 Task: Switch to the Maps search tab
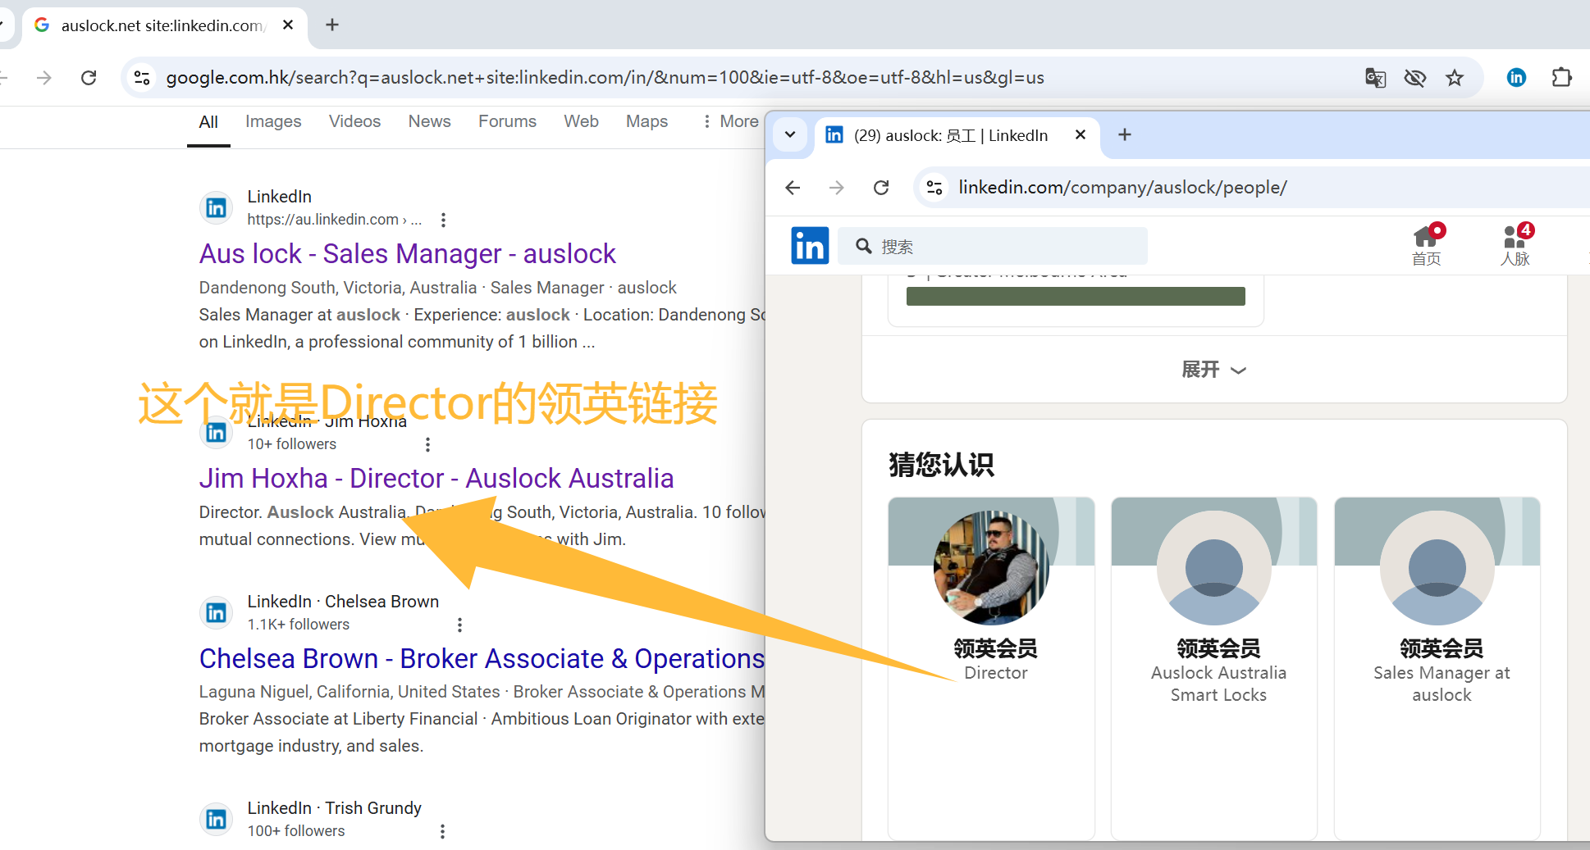(647, 121)
